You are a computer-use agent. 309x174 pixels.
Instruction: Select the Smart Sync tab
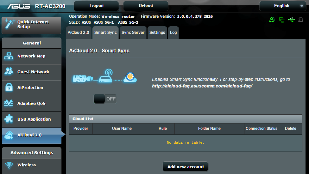[105, 33]
